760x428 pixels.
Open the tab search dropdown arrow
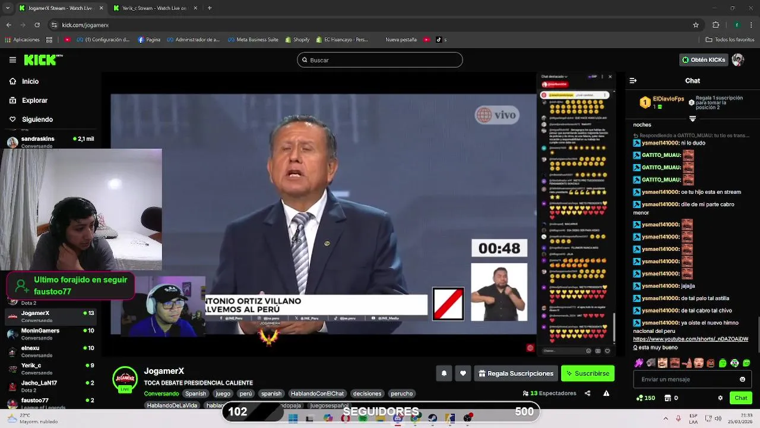tap(7, 8)
